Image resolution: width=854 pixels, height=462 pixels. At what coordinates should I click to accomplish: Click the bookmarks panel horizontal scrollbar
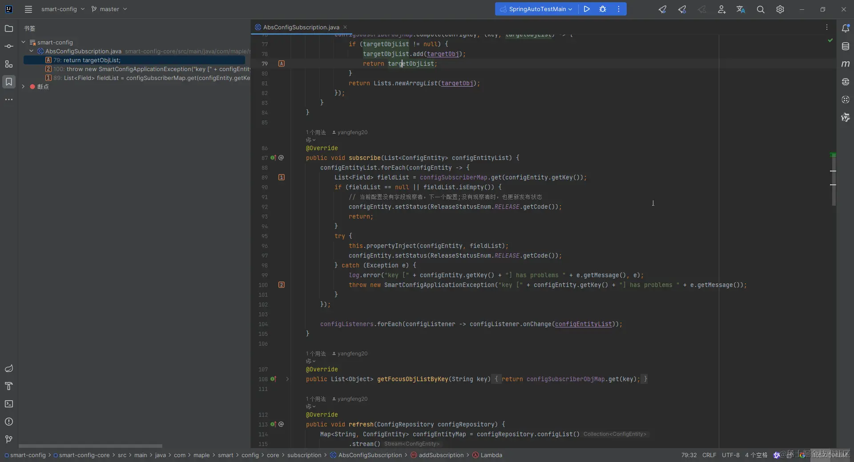point(90,446)
